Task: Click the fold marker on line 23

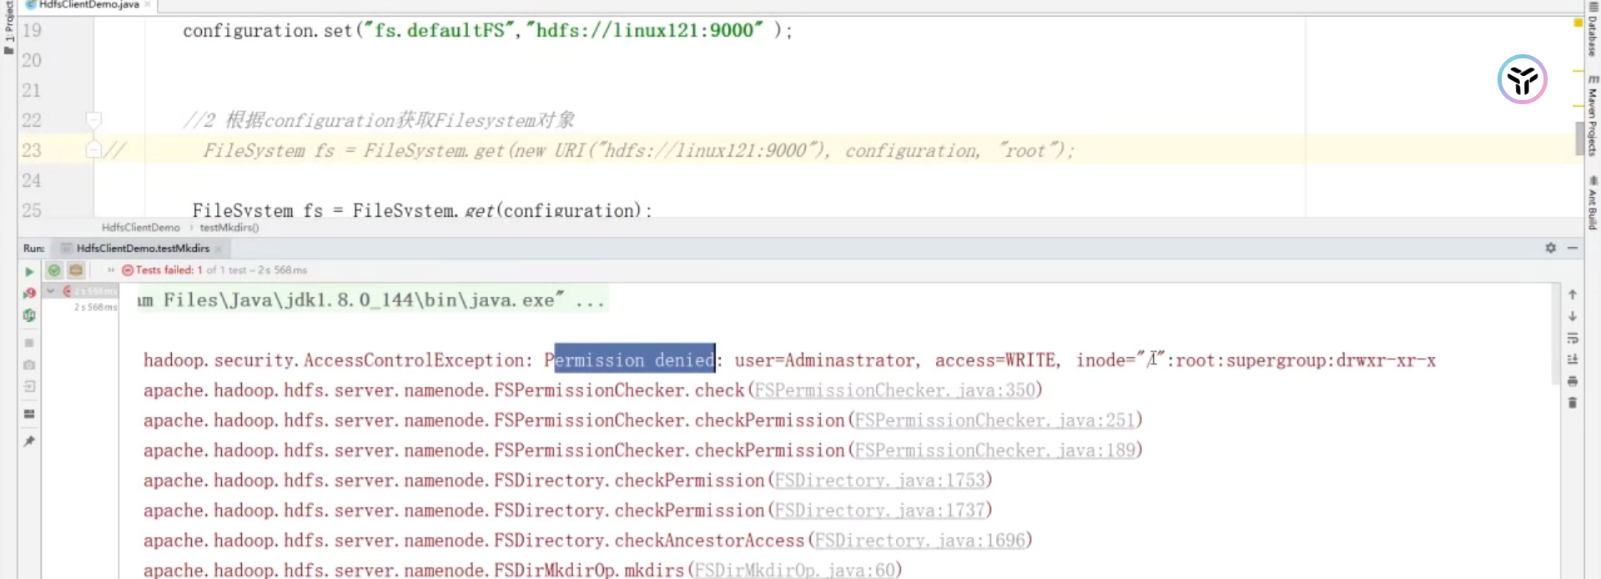Action: coord(93,150)
